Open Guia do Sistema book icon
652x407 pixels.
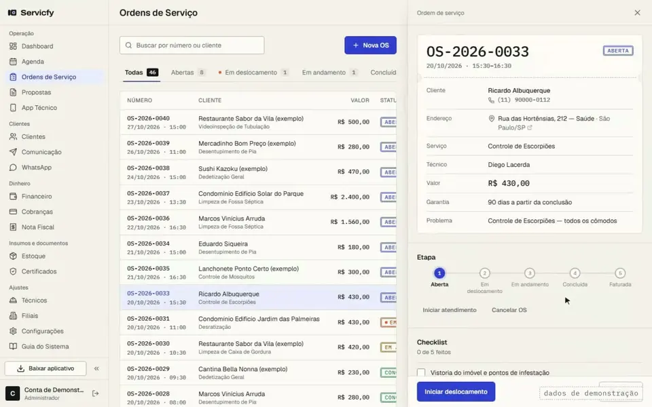[x=13, y=347]
